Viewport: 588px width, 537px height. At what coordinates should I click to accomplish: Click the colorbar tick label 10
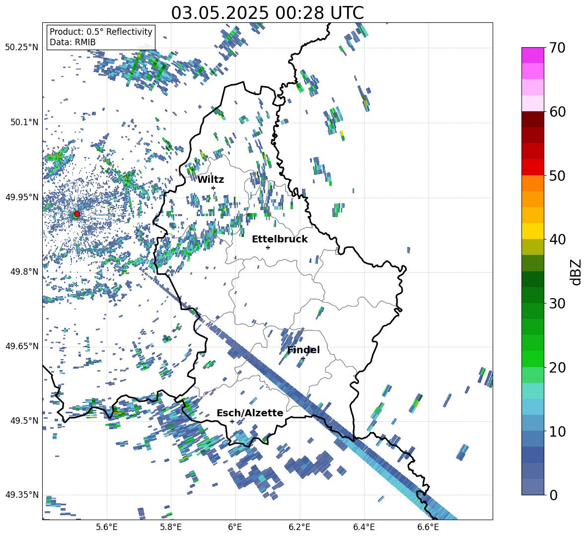557,431
